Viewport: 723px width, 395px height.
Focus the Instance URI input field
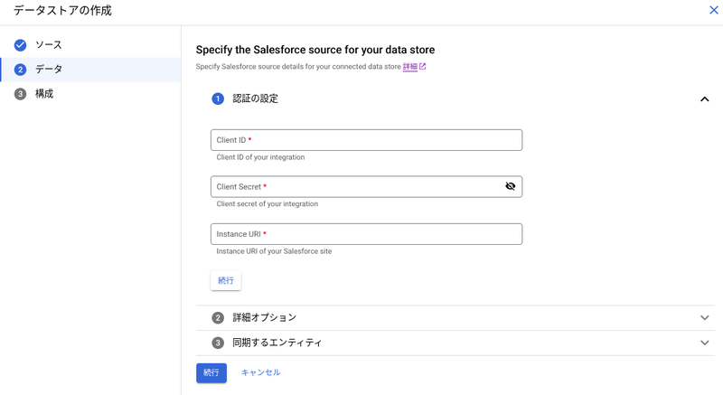(367, 234)
